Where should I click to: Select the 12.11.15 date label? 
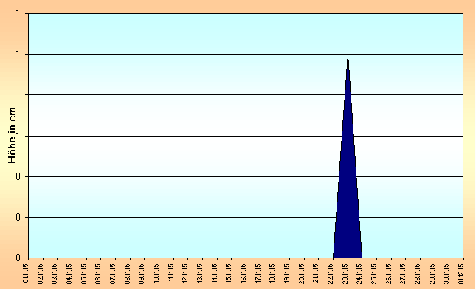point(185,273)
